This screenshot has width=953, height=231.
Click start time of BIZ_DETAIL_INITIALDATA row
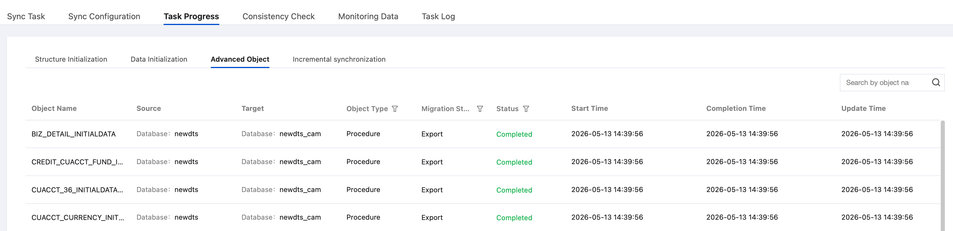click(x=607, y=134)
